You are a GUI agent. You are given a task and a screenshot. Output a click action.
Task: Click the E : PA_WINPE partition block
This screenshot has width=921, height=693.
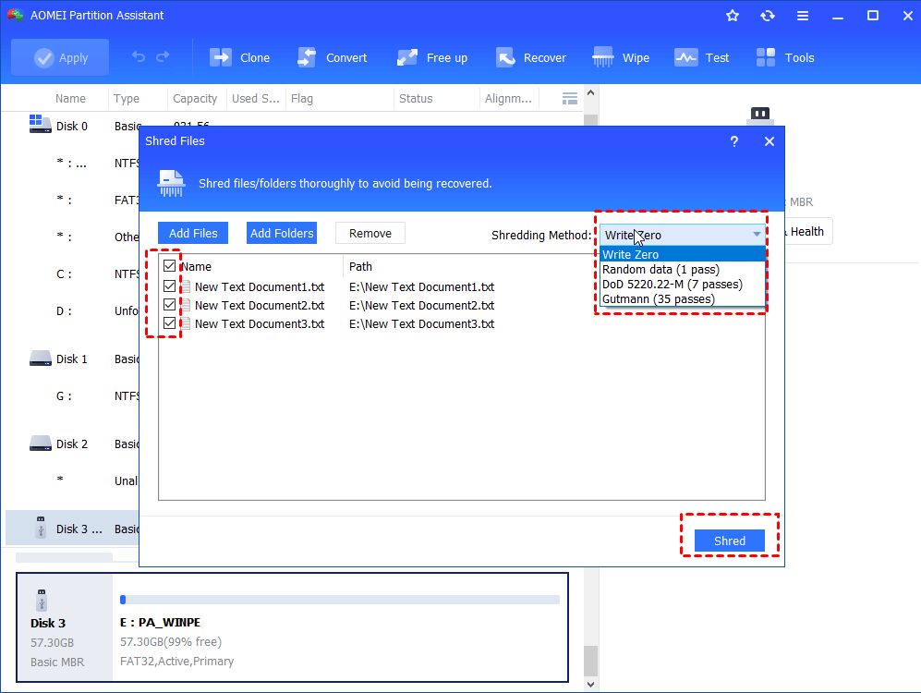(x=340, y=627)
